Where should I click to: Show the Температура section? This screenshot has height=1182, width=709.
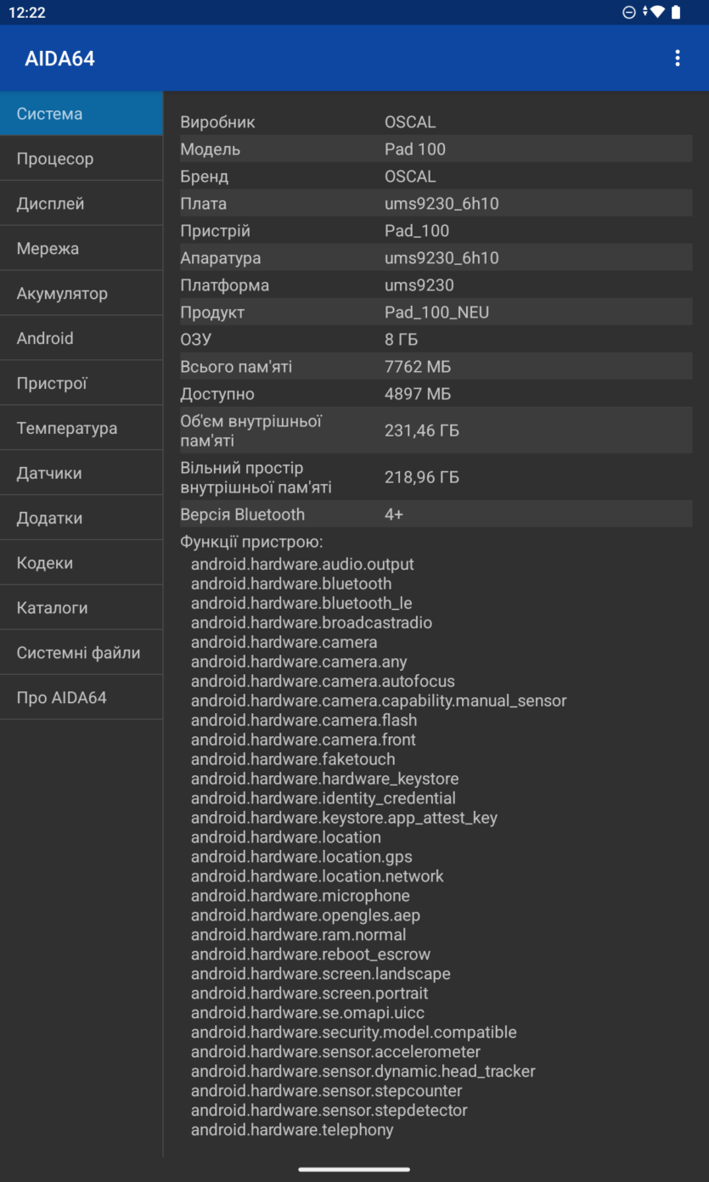[82, 428]
